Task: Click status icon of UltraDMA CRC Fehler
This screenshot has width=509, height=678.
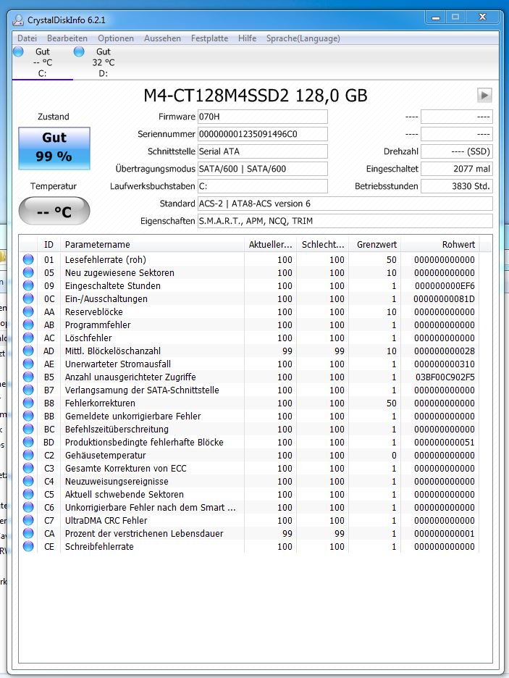Action: click(x=28, y=520)
